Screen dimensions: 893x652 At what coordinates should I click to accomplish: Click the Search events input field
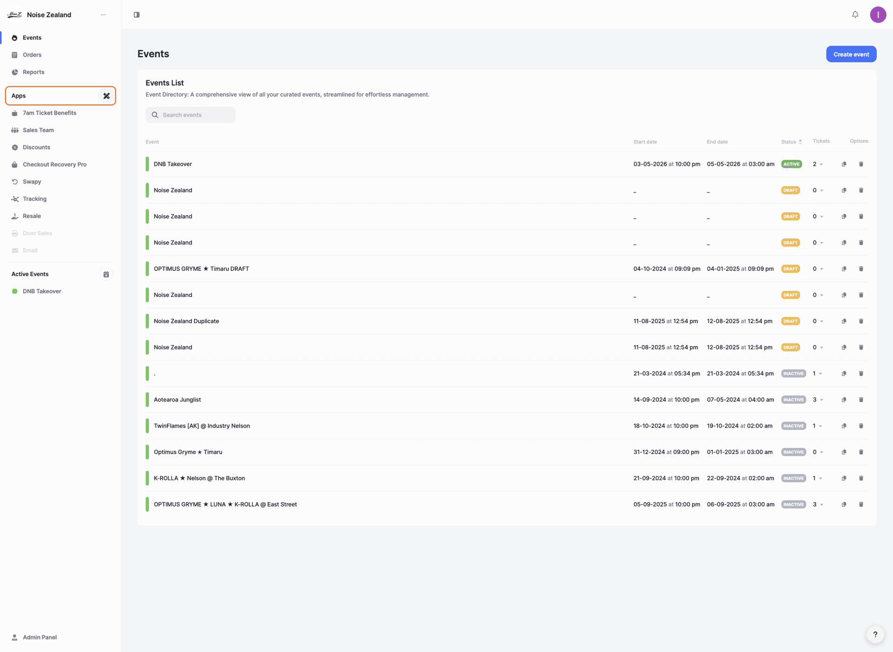coord(191,115)
